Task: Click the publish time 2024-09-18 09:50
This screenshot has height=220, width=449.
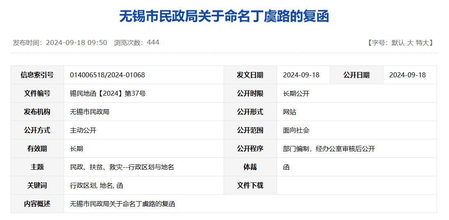Action: pos(76,43)
